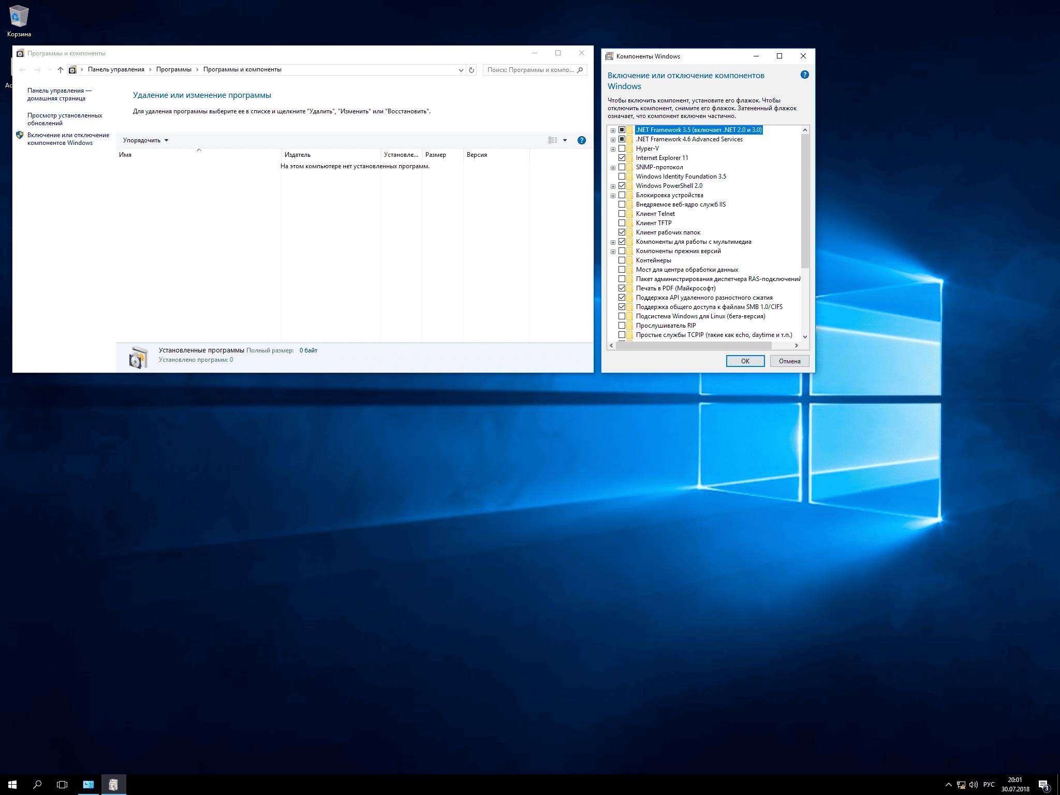Sort by Размер column header
This screenshot has width=1060, height=795.
443,155
